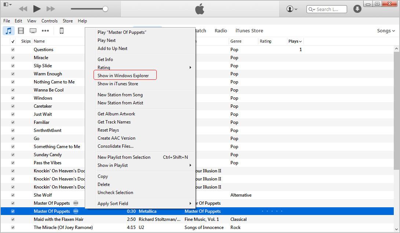
Task: Open the Songs view dropdown
Action: 386,31
